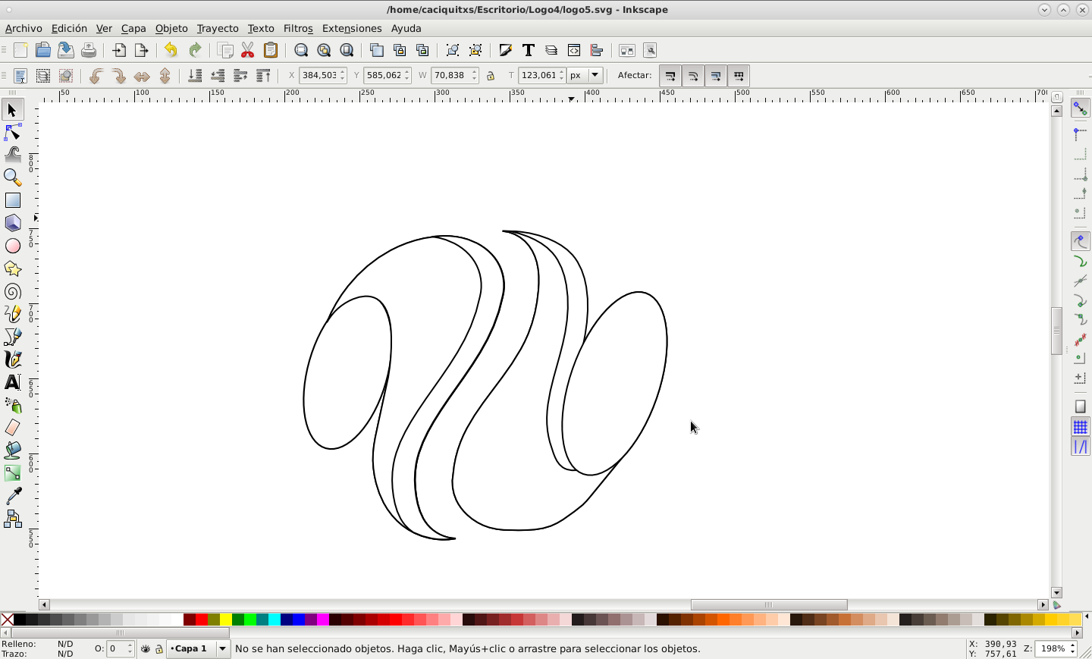Pick the Pencil freehand tool
Screen dimensions: 1092x659
point(13,314)
